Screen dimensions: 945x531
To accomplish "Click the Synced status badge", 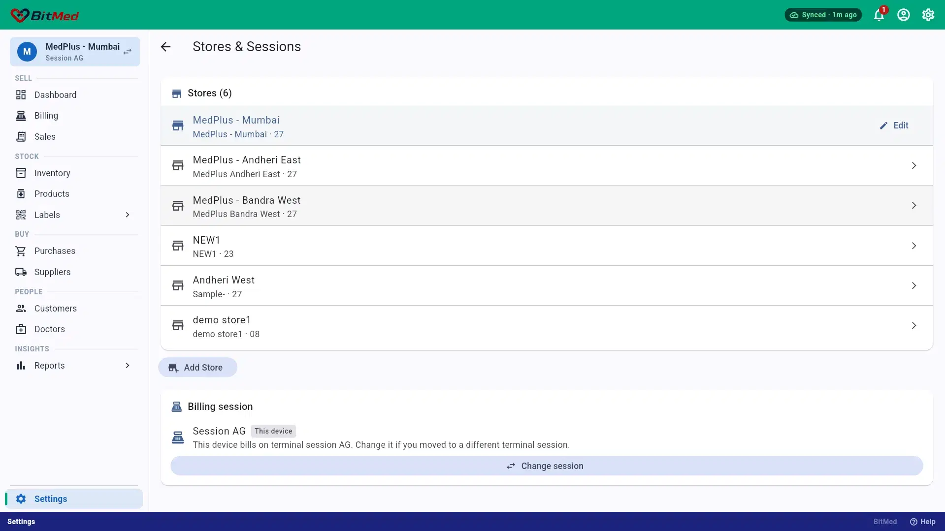I will [x=823, y=15].
